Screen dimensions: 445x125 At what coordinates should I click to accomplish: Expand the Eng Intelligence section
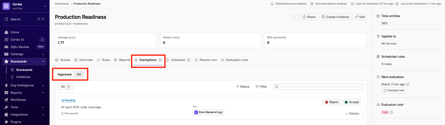click(x=25, y=85)
